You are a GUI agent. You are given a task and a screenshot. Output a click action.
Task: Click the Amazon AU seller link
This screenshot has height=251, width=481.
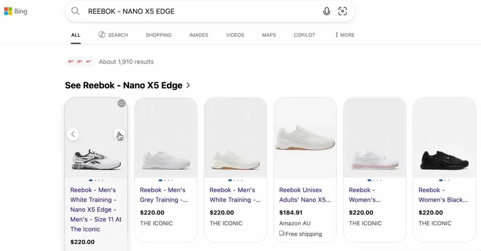click(295, 223)
